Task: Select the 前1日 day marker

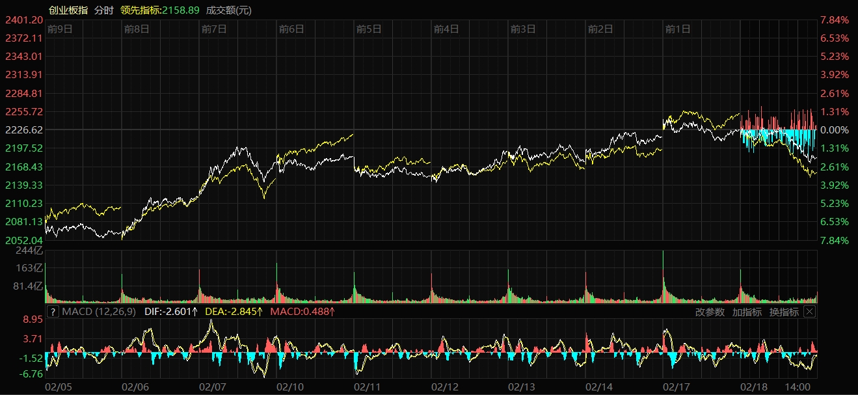Action: 677,29
